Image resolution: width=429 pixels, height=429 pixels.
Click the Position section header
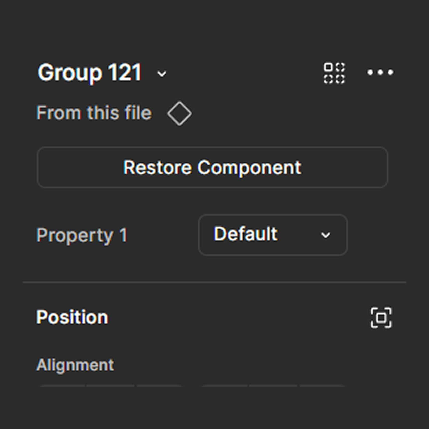(x=72, y=317)
